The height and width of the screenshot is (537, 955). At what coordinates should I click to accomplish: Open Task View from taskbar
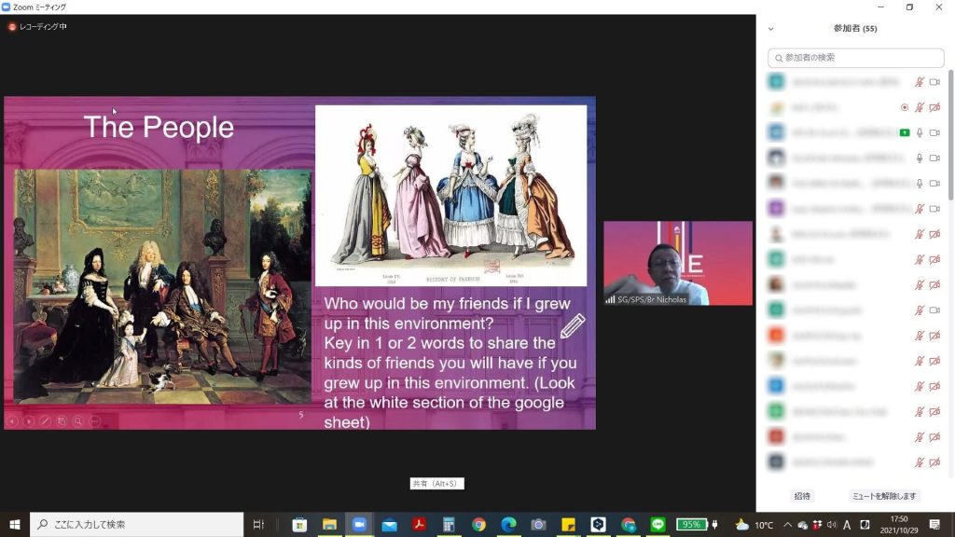[259, 524]
